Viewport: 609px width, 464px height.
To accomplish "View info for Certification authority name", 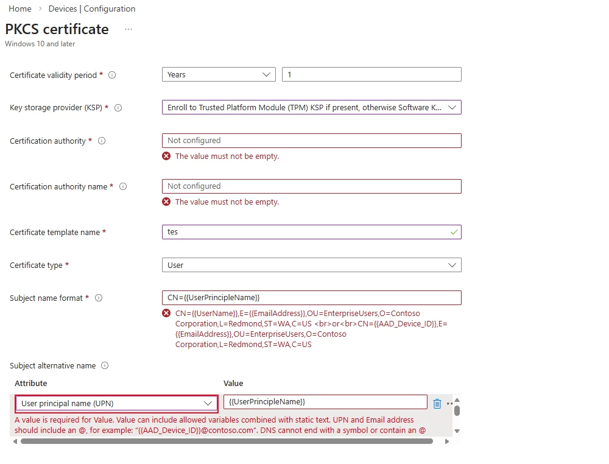I will tap(123, 186).
